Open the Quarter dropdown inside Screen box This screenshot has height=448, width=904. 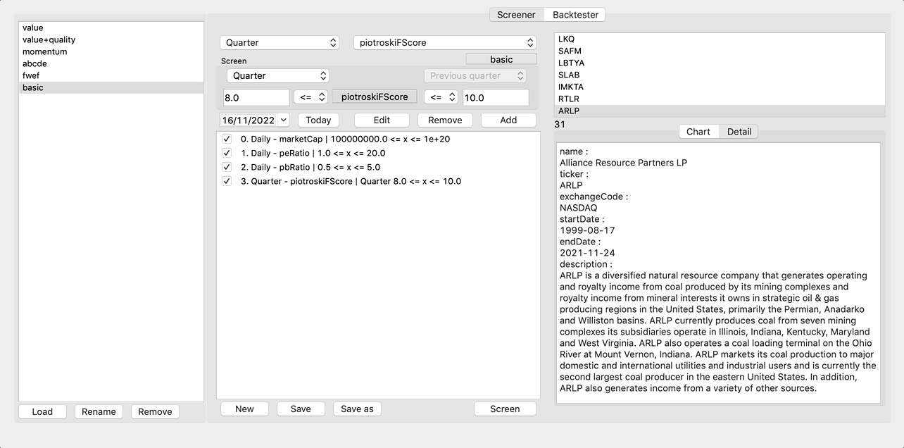(278, 76)
